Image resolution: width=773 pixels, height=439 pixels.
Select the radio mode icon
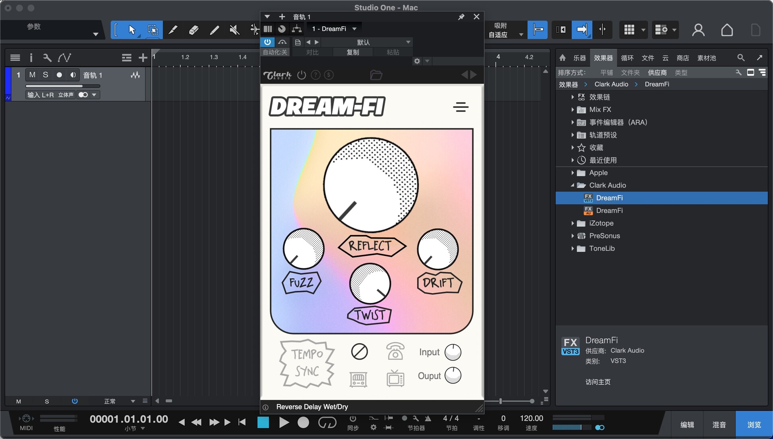tap(358, 379)
